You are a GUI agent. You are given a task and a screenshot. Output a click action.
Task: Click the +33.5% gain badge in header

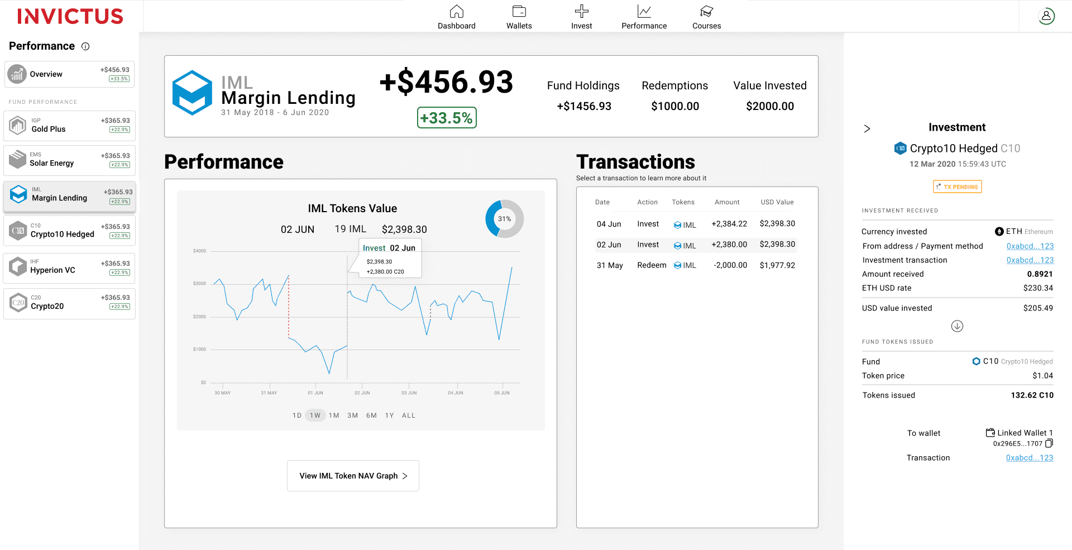[x=447, y=118]
